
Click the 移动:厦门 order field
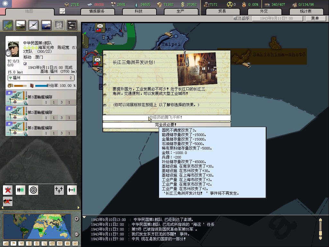(50, 57)
